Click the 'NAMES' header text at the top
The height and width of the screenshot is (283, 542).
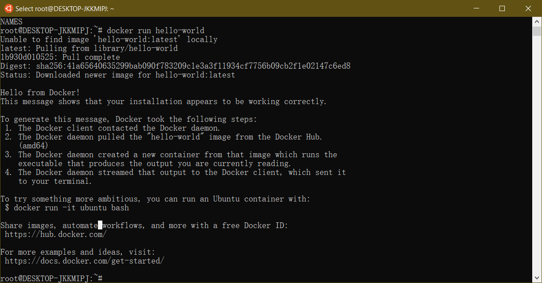12,22
